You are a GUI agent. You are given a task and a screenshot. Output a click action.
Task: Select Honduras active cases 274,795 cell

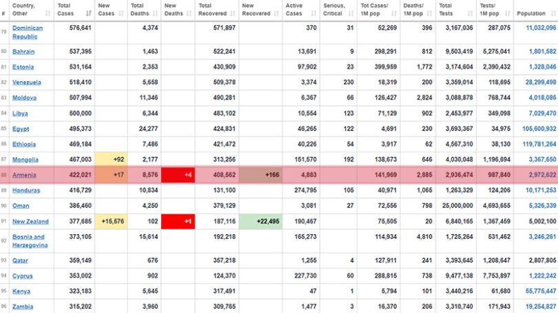click(x=301, y=190)
